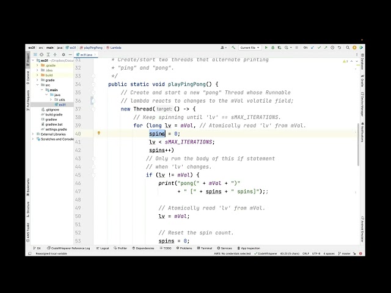This screenshot has height=293, width=391.
Task: Expand the .gradle folder
Action: (x=37, y=65)
